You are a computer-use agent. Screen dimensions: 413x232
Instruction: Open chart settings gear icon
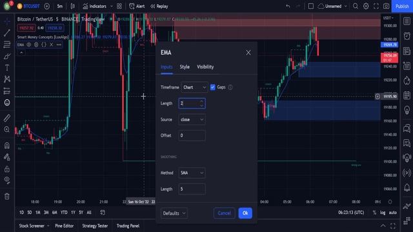pos(366,6)
